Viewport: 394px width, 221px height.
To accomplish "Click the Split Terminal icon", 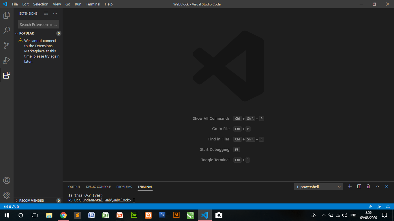I will tap(359, 186).
